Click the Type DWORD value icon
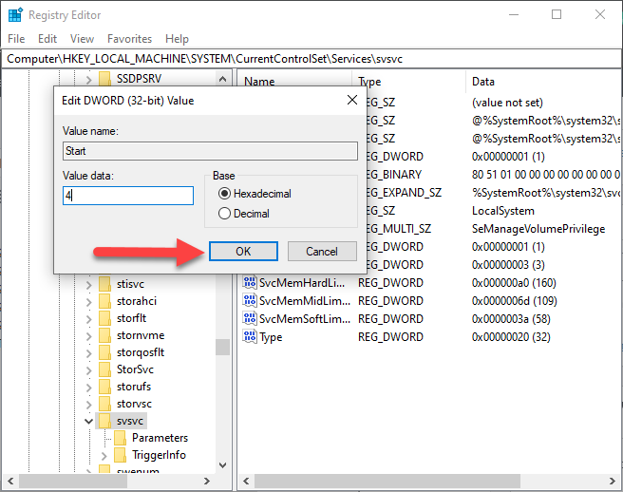Screen dimensions: 623x492 (251, 337)
